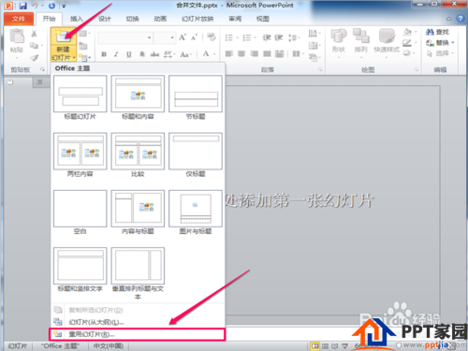Screen dimensions: 468x351
Task: Open the font name dropdown
Action: click(x=149, y=37)
